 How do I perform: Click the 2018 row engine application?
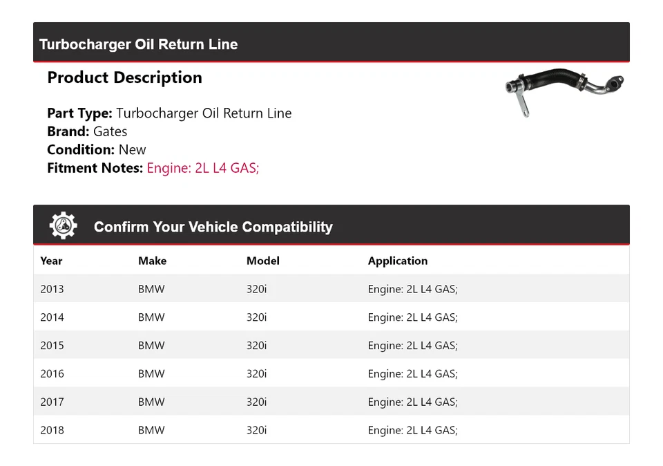tap(412, 430)
